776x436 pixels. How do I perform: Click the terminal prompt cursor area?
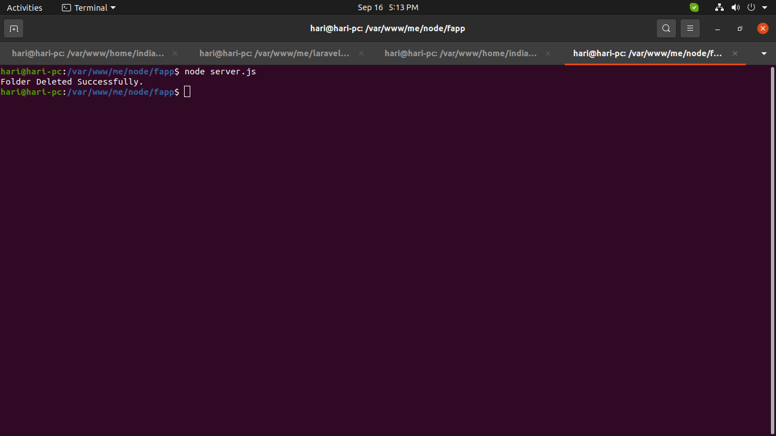click(x=187, y=91)
